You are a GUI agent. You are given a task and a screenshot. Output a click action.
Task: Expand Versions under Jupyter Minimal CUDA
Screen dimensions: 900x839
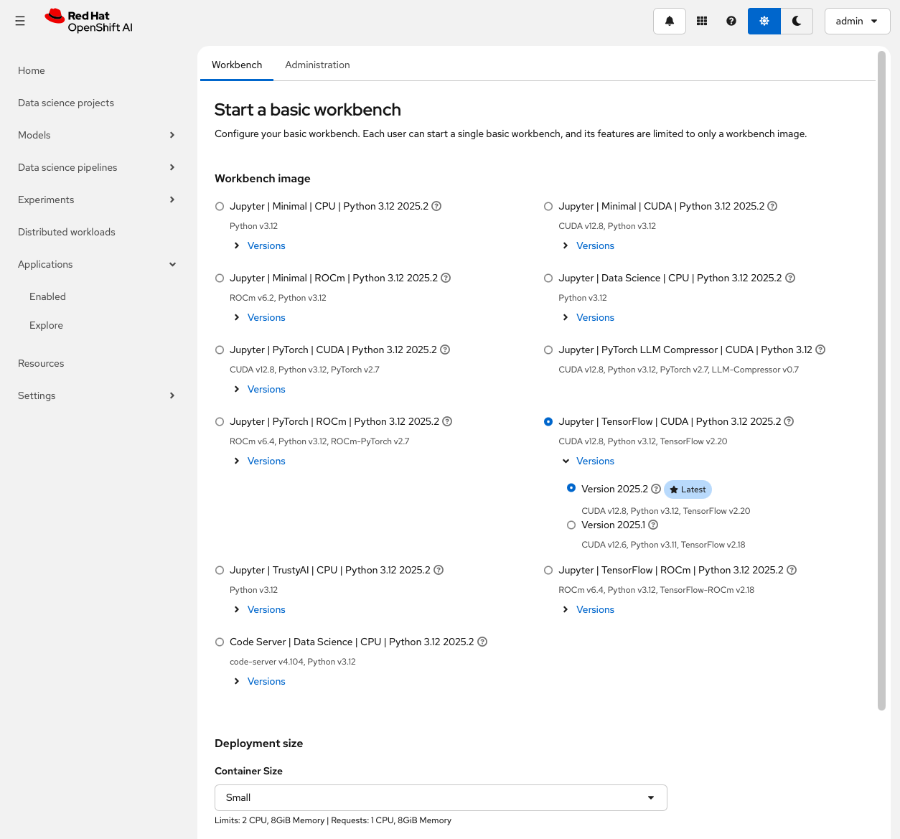tap(589, 245)
